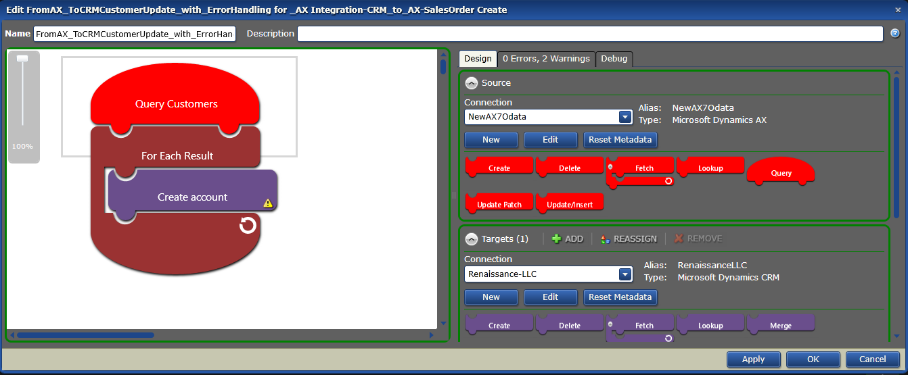The height and width of the screenshot is (375, 908).
Task: Select the red Create block in Source
Action: click(x=499, y=167)
